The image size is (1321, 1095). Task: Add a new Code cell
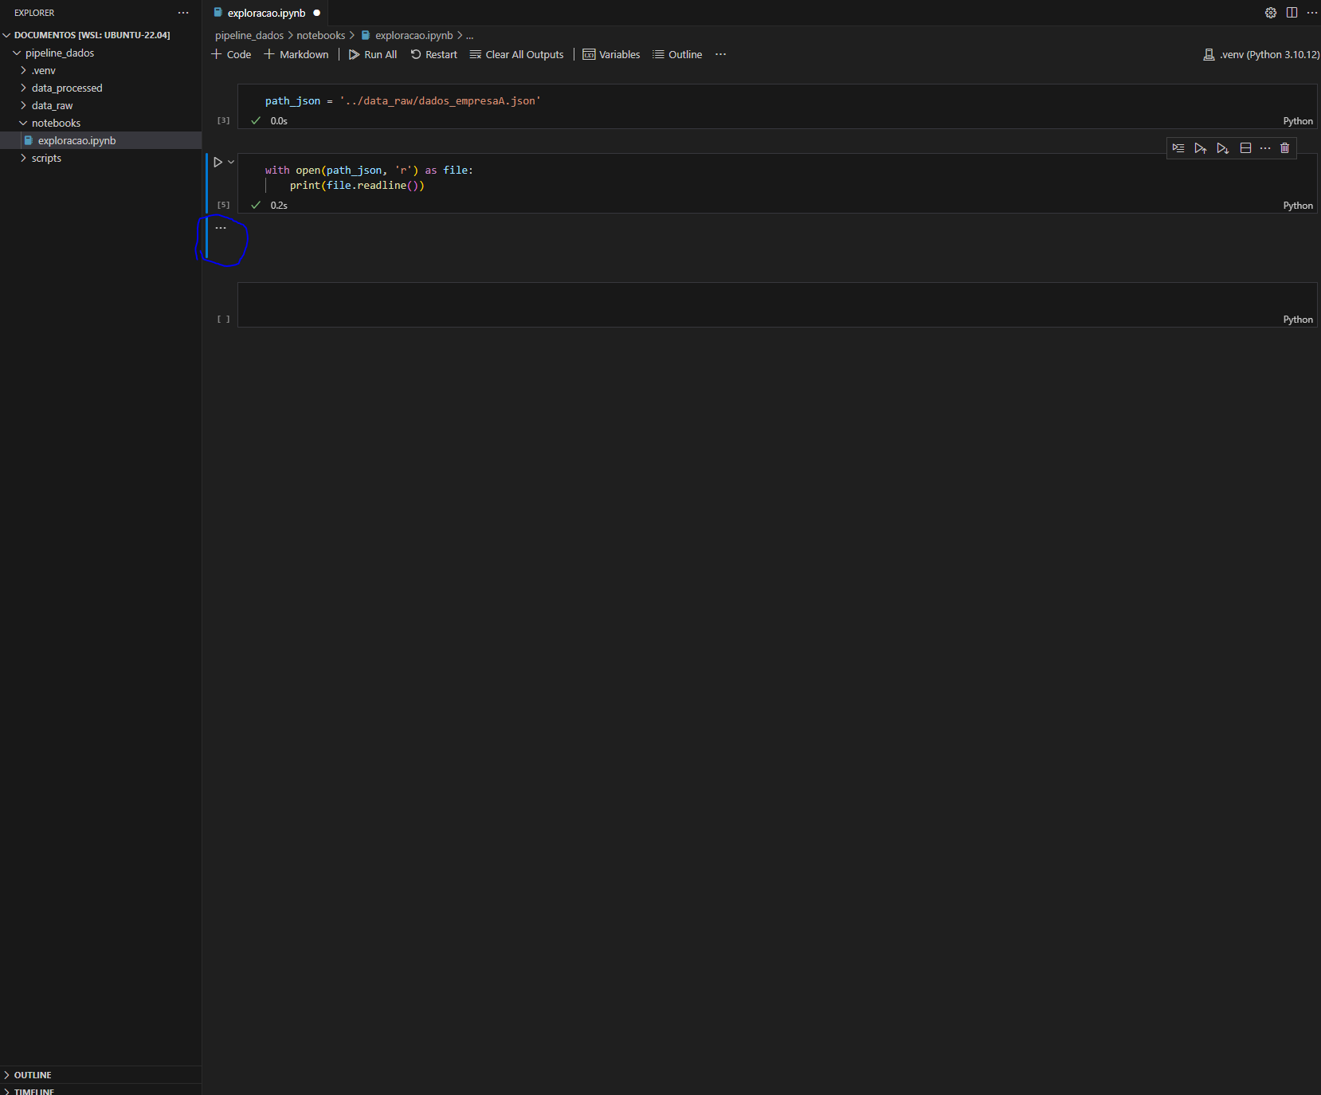(x=231, y=54)
